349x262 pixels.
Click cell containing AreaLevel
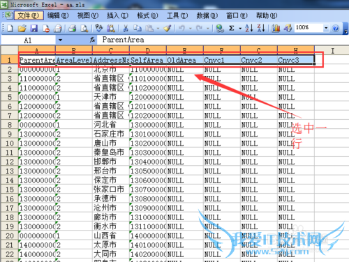(74, 60)
